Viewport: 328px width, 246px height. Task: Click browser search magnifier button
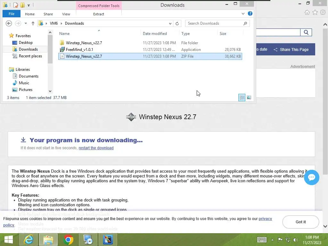click(x=306, y=32)
